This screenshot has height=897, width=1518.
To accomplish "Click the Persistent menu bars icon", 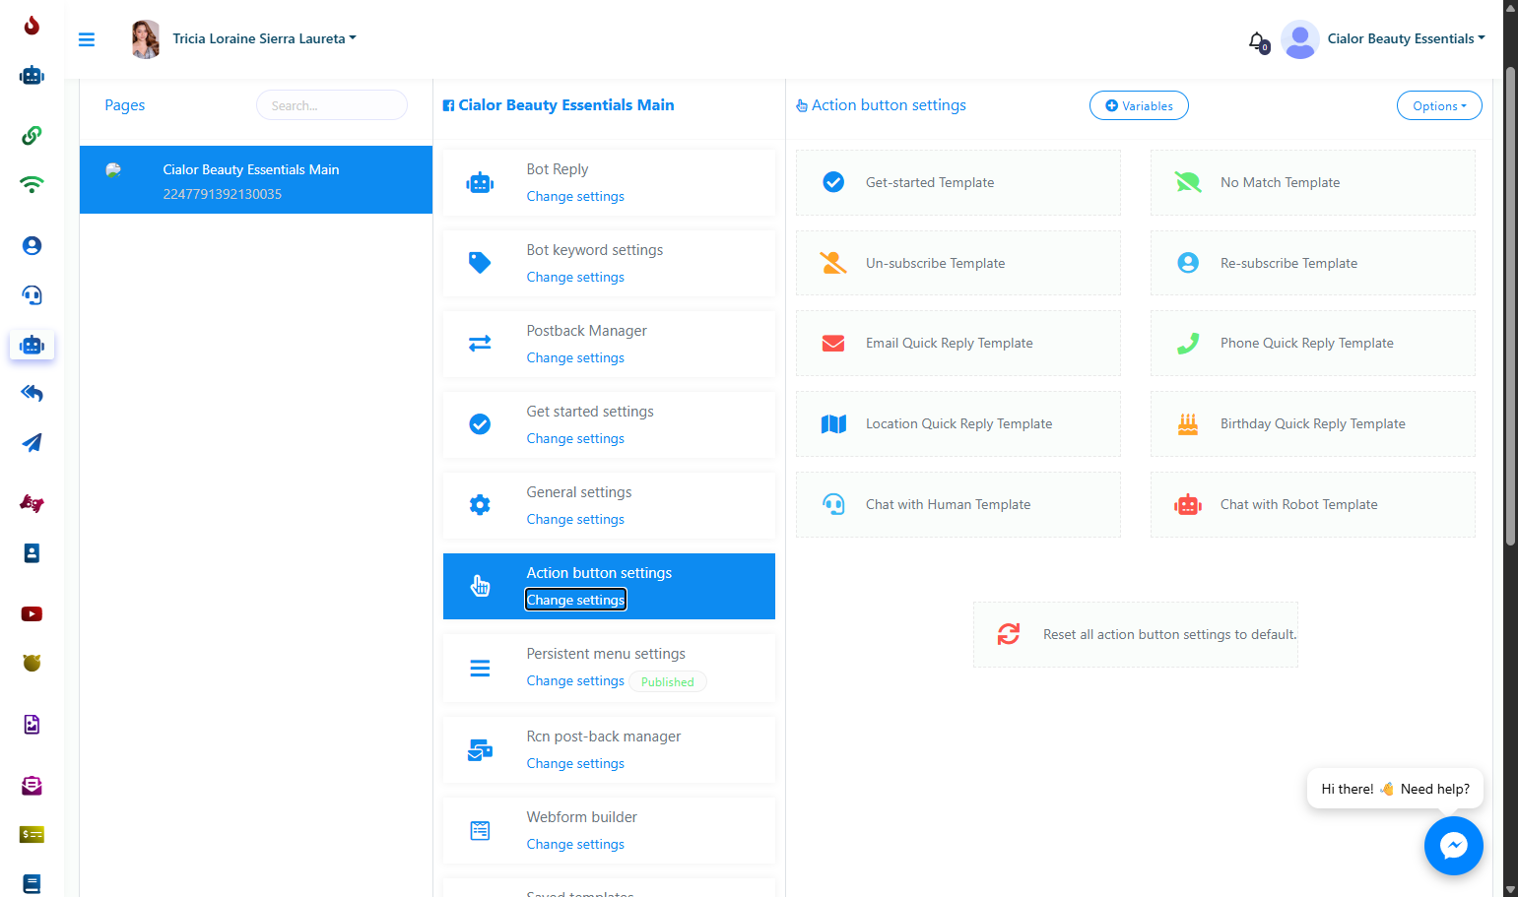I will (480, 669).
